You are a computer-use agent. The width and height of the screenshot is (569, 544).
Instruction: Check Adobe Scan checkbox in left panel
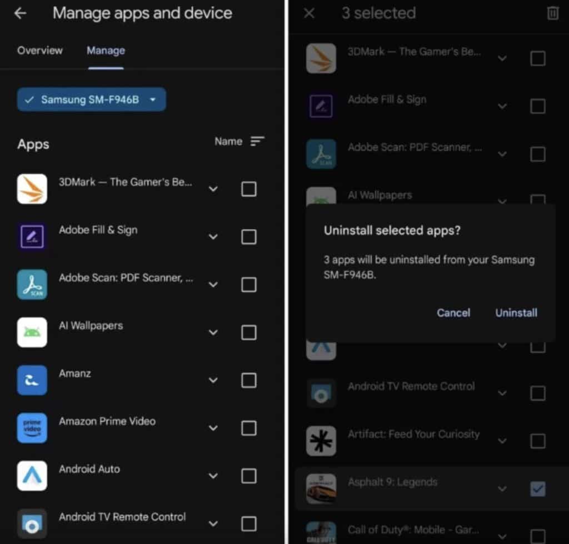[249, 285]
